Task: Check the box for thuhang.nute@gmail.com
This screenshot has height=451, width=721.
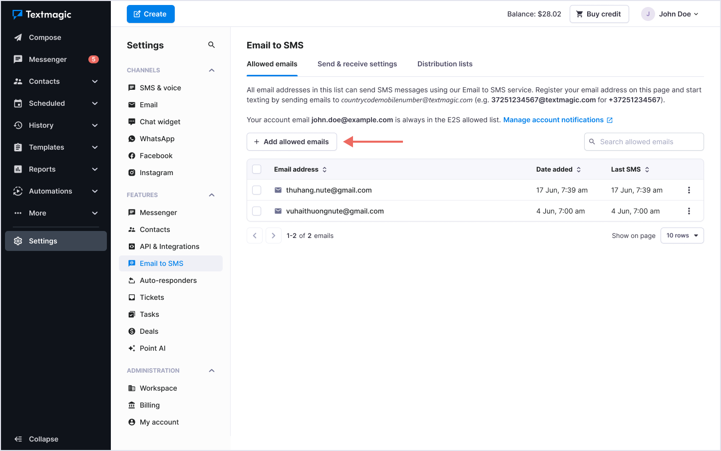Action: click(x=257, y=190)
